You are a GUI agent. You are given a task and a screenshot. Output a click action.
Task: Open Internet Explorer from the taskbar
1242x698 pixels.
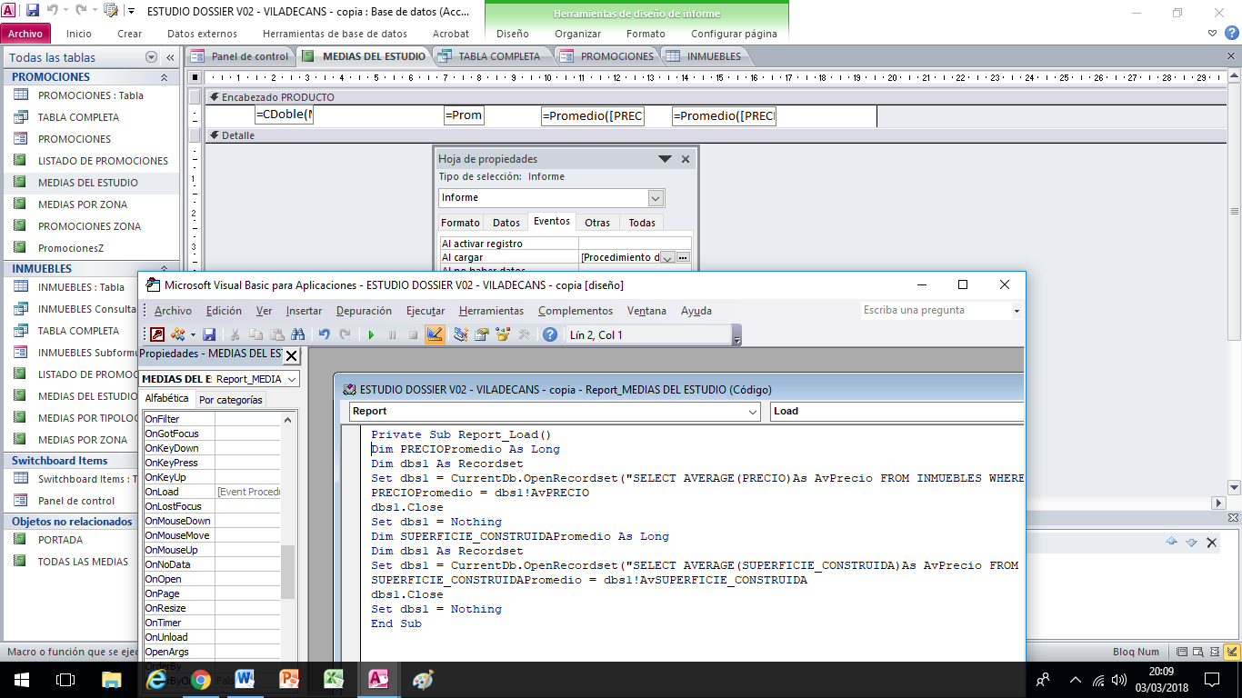click(156, 679)
